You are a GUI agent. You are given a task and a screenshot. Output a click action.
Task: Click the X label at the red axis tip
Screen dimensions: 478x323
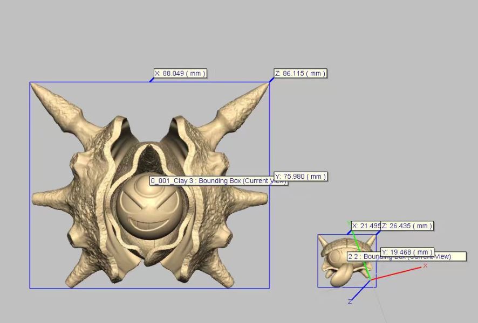(x=425, y=265)
